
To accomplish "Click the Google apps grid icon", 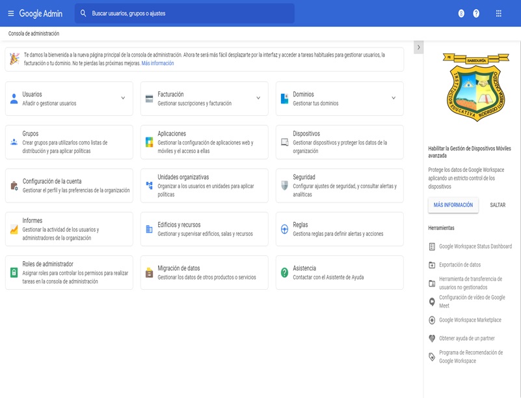I will 499,14.
